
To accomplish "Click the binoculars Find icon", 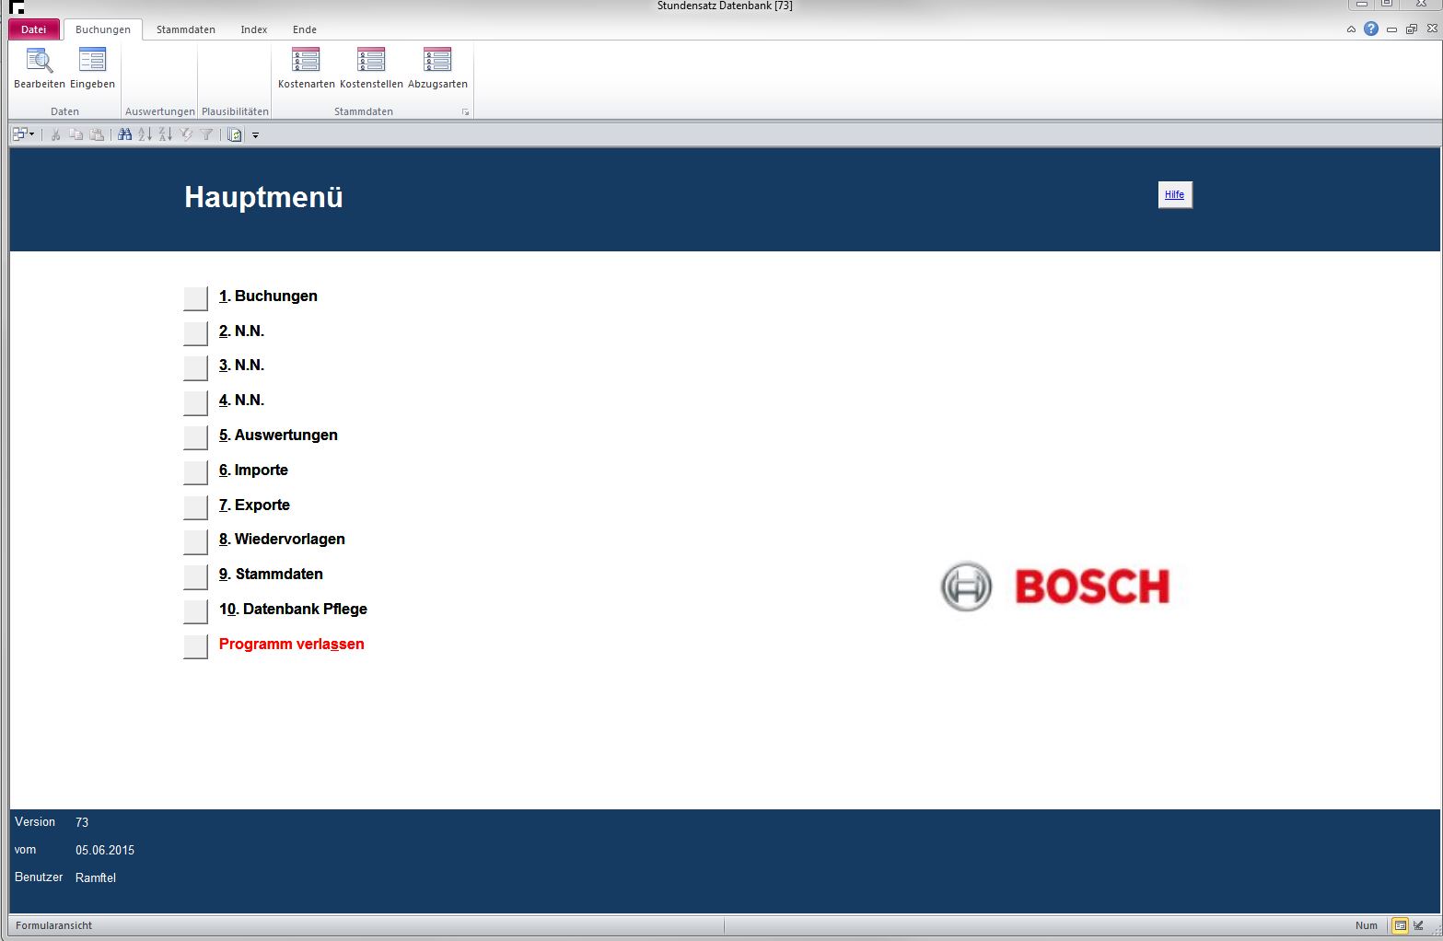I will point(125,134).
